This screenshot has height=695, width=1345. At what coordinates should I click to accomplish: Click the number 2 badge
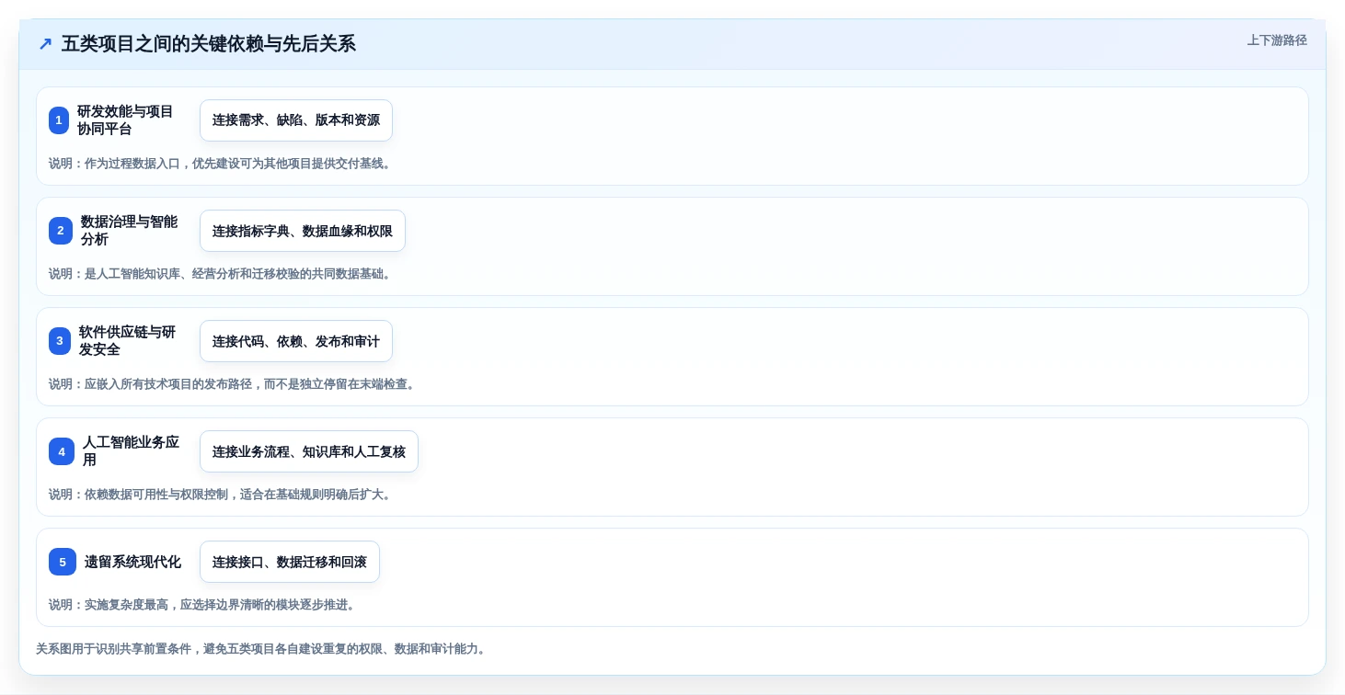[61, 231]
